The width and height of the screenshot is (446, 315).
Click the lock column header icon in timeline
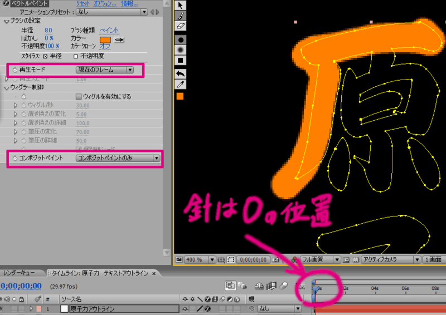[x=21, y=299]
